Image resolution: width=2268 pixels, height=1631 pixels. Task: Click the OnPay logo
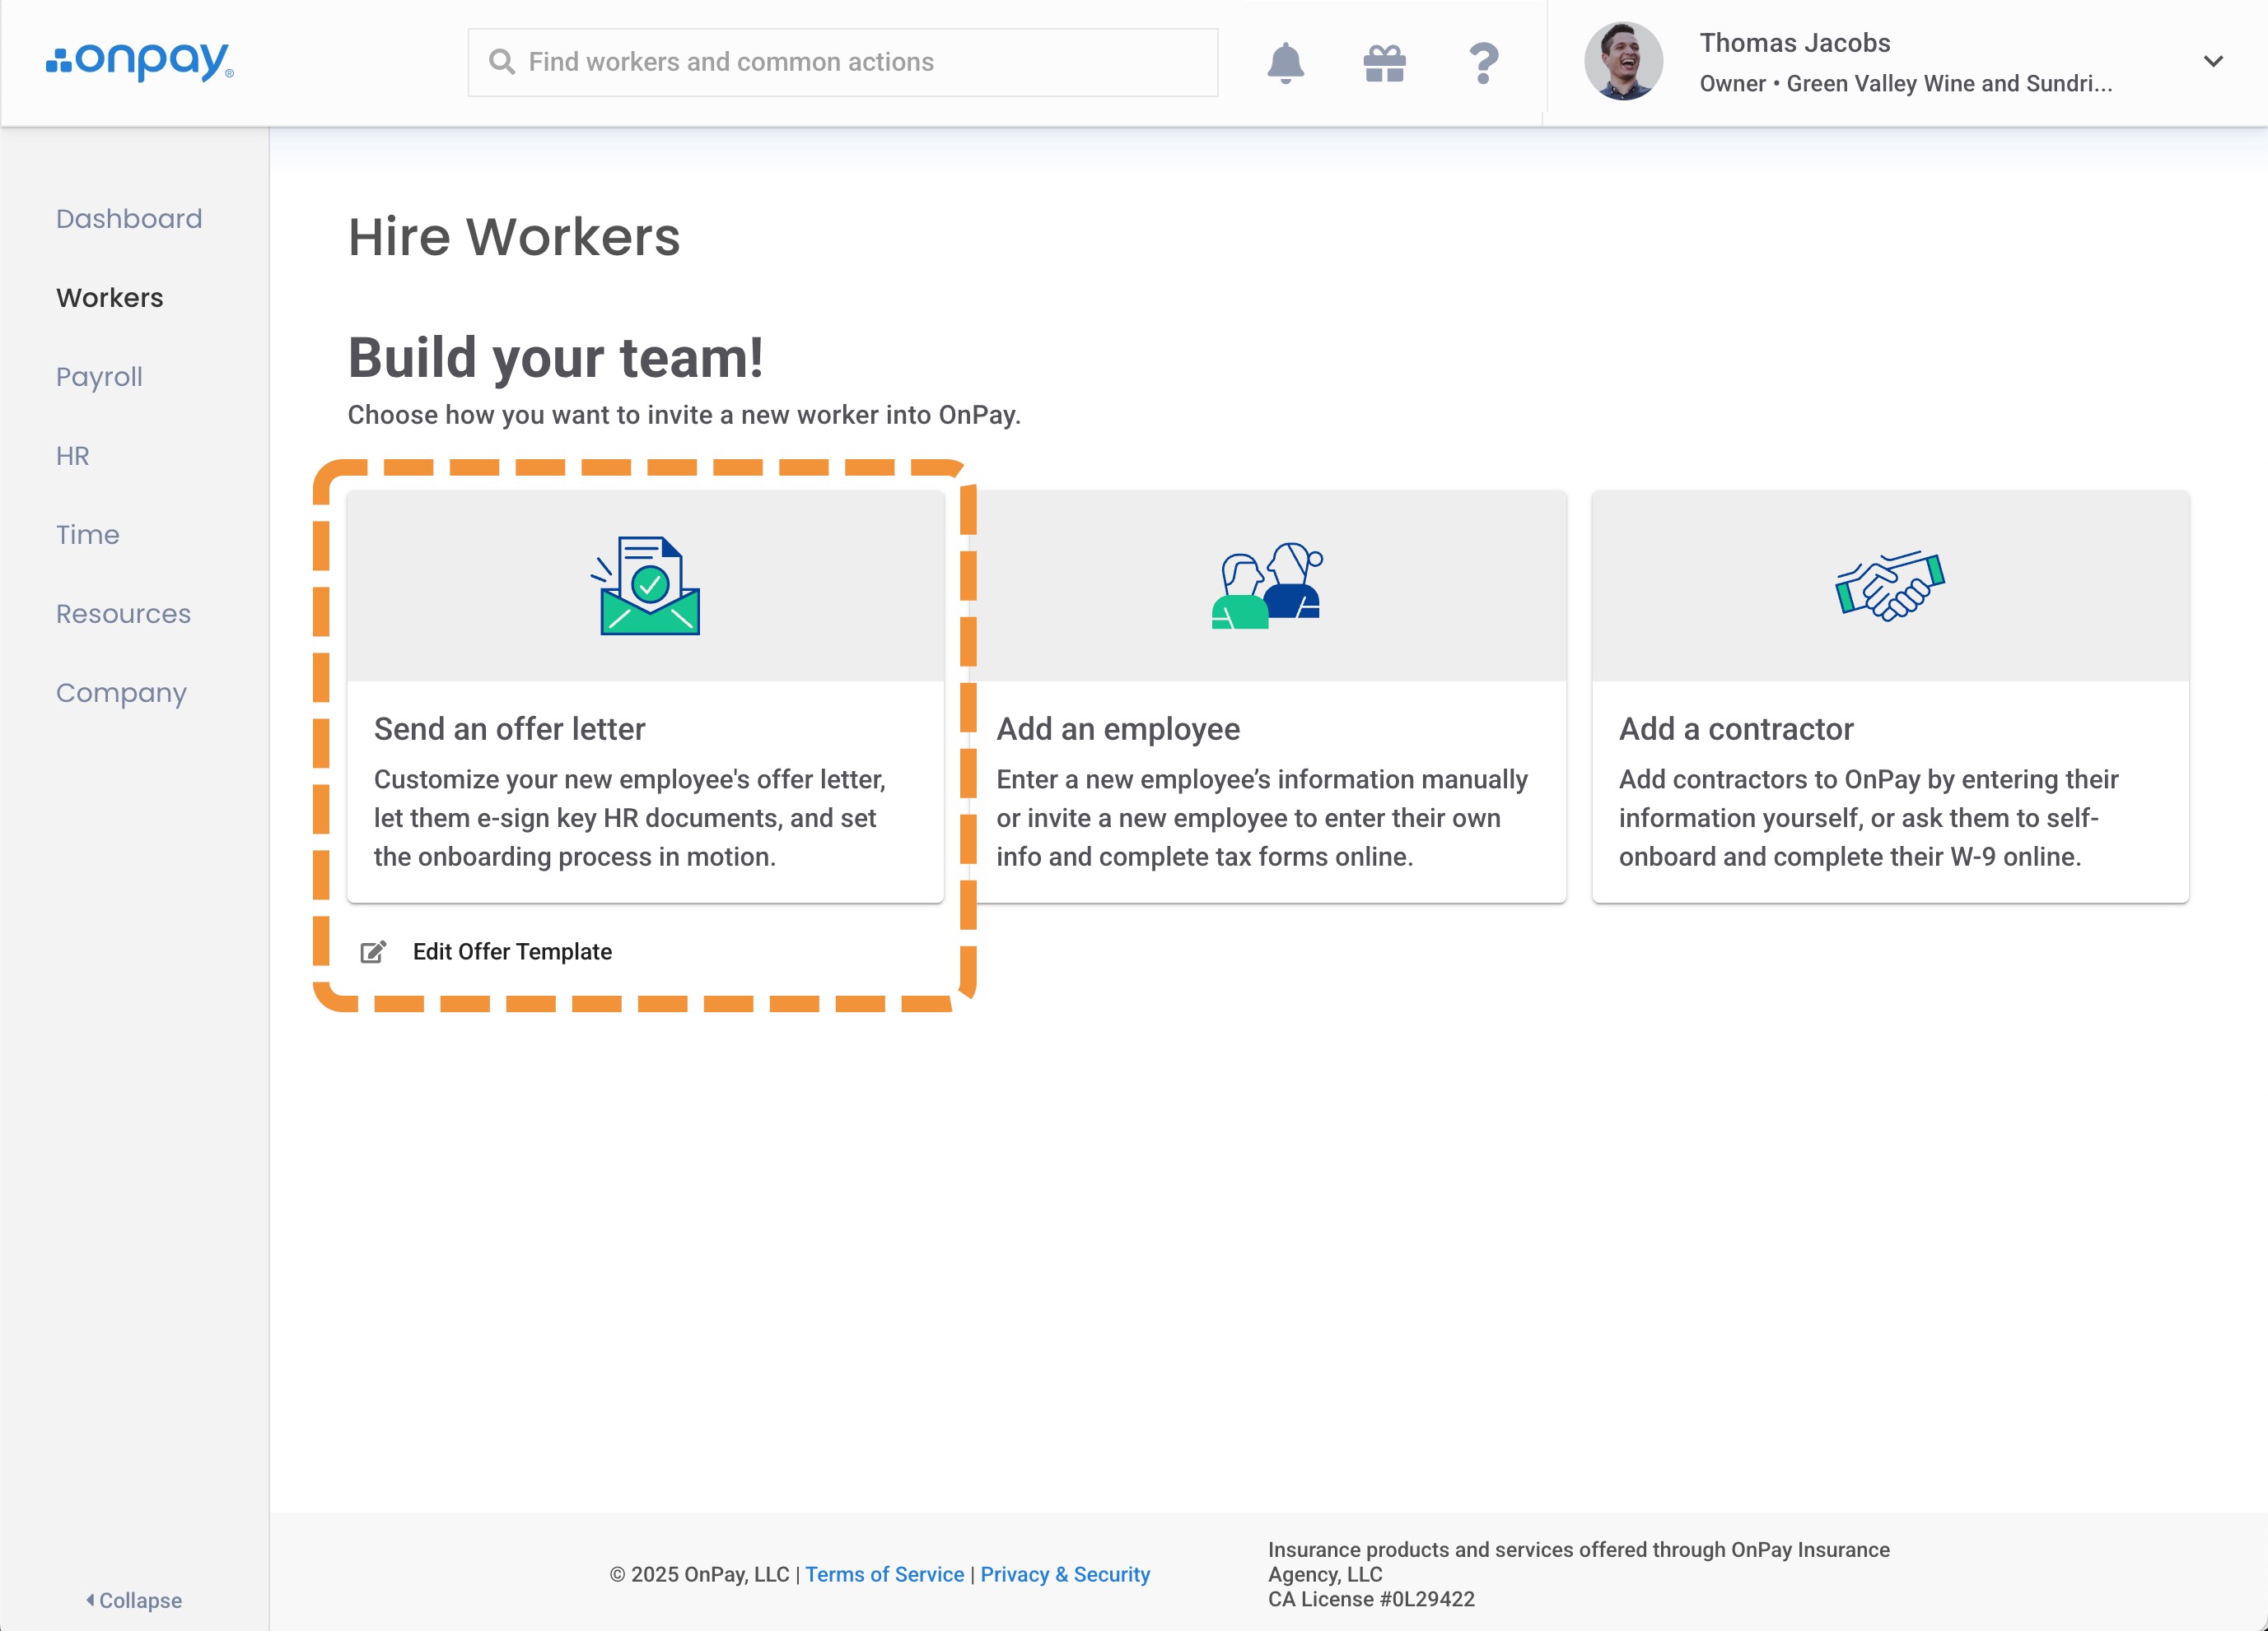click(140, 61)
